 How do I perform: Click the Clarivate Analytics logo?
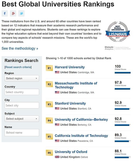118,48
